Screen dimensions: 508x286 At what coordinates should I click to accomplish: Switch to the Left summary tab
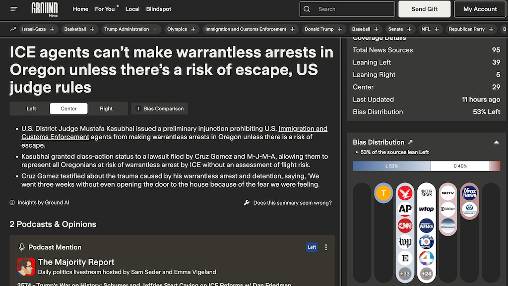coord(31,109)
